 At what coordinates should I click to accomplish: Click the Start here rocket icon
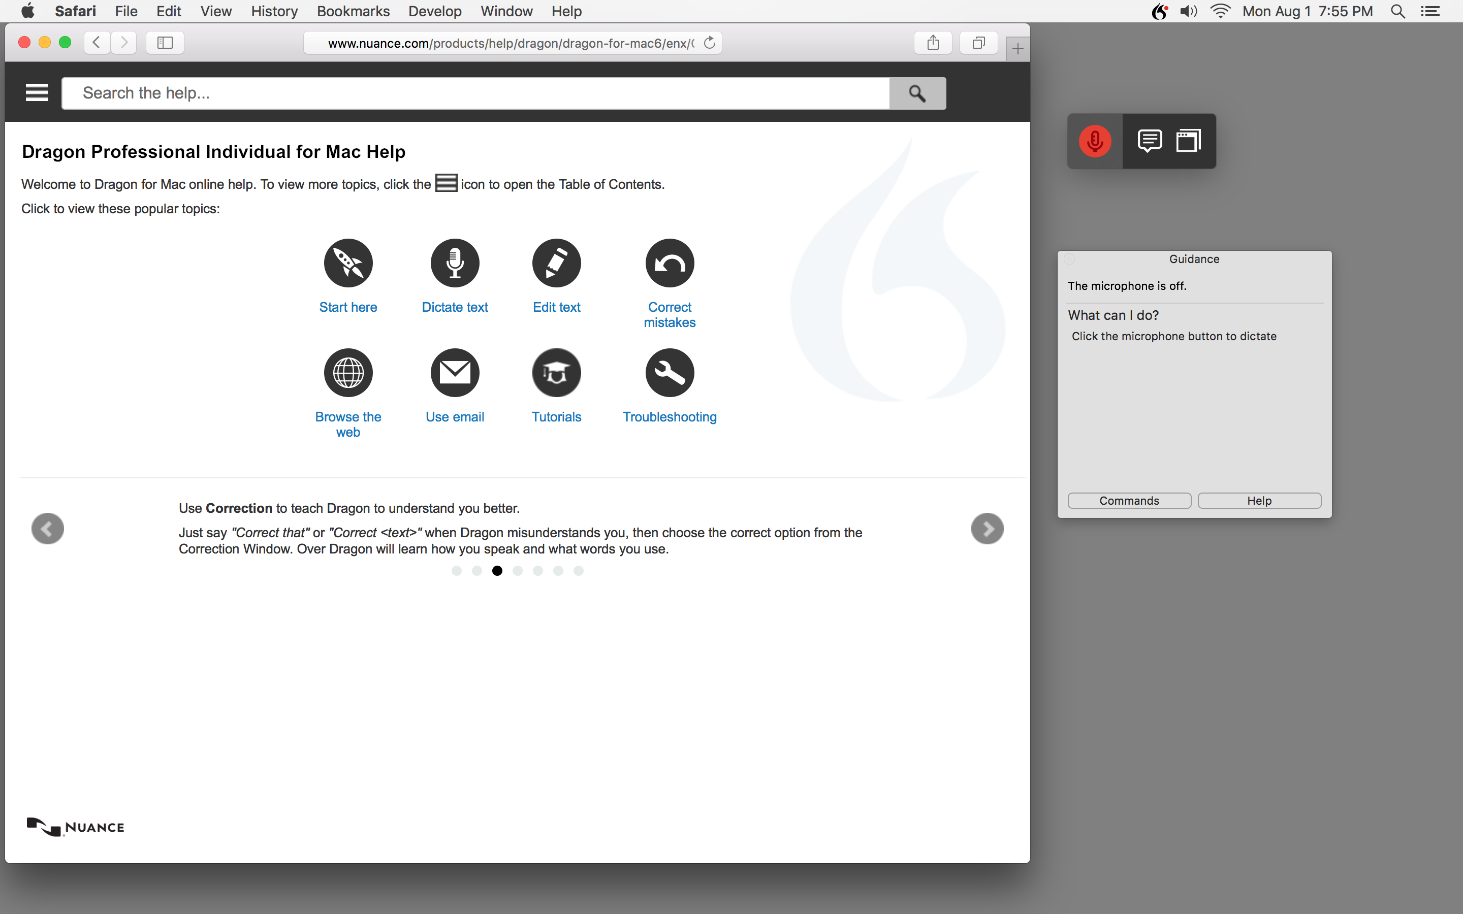point(348,263)
